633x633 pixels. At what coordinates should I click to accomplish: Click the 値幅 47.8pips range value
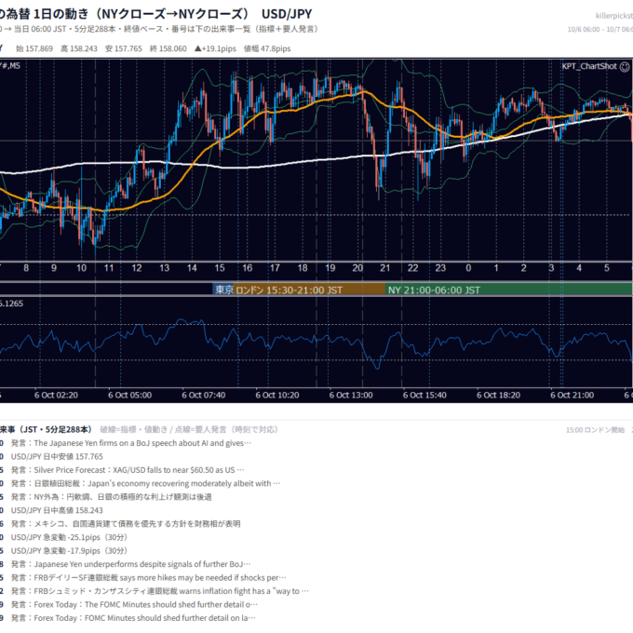pyautogui.click(x=267, y=48)
